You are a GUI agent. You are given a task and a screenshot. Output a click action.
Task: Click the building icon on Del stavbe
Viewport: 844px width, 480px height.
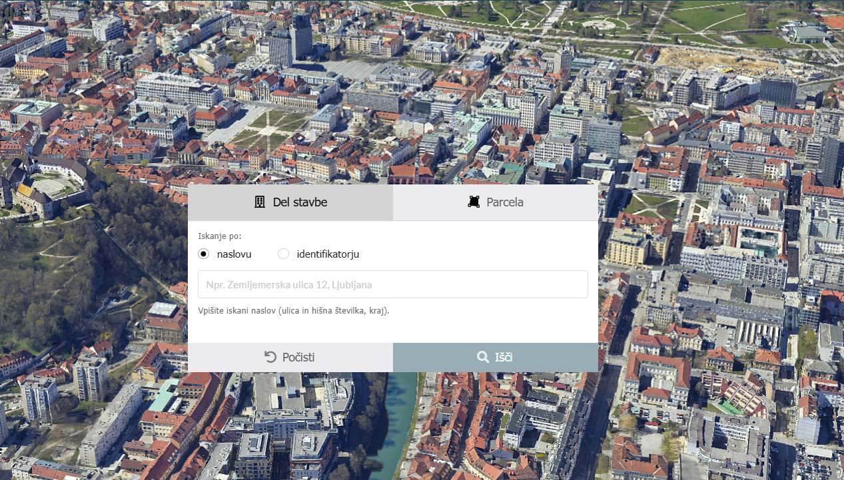[260, 202]
